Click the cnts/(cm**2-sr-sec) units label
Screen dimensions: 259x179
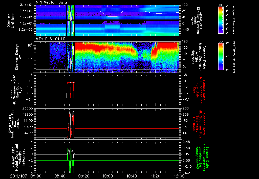[233, 20]
